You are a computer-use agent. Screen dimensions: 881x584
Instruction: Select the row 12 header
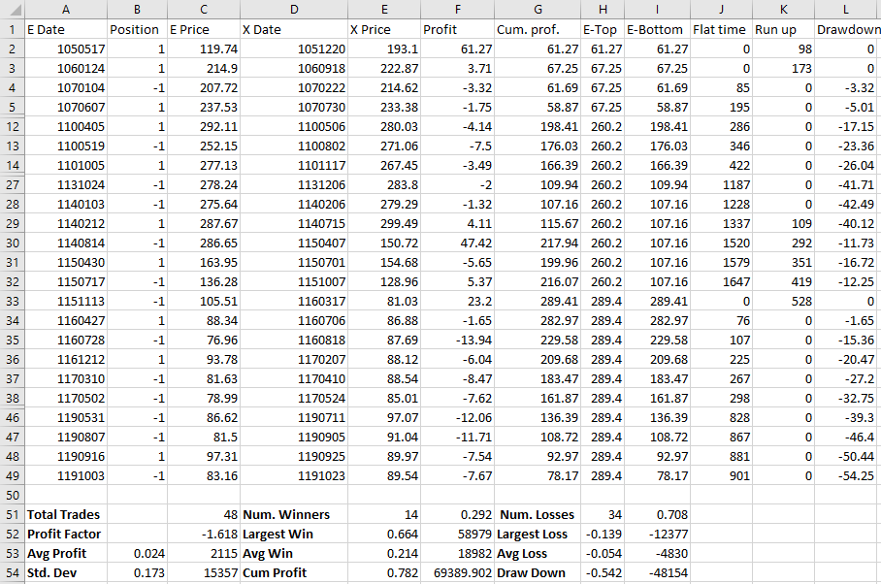[12, 127]
